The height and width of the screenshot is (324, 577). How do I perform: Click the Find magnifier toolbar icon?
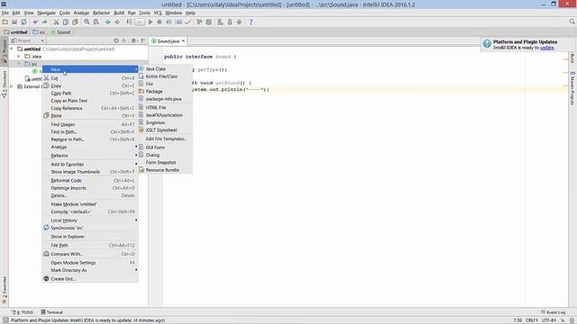[x=87, y=22]
